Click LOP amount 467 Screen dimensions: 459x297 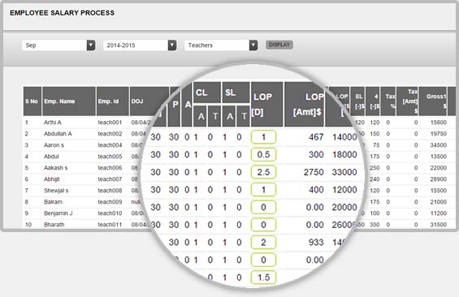316,137
